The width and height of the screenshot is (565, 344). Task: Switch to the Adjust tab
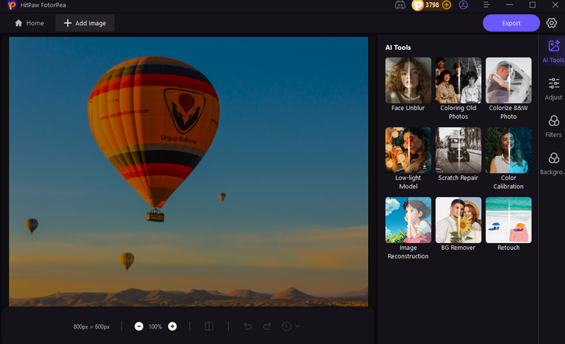[x=554, y=88]
